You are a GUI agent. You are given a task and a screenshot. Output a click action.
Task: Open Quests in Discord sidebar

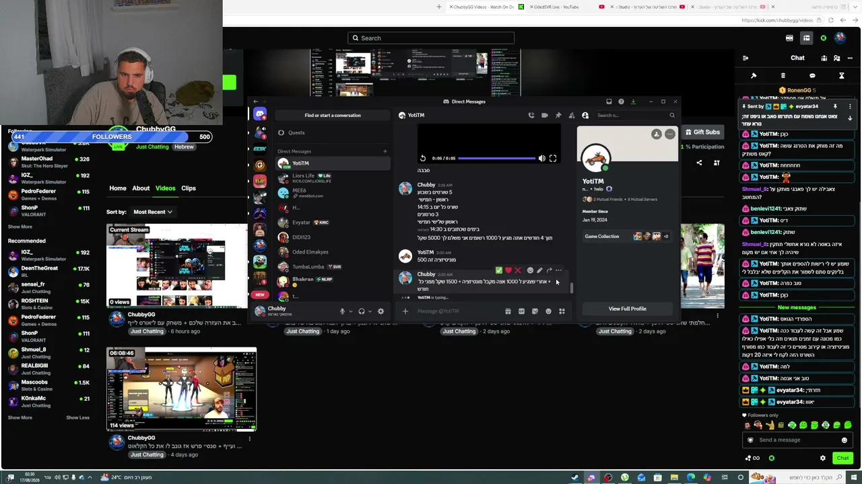tap(333, 132)
